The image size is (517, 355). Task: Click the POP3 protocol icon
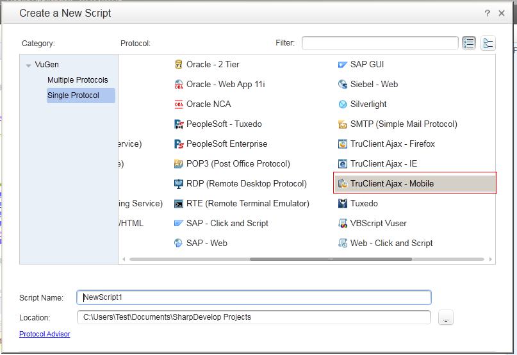178,163
